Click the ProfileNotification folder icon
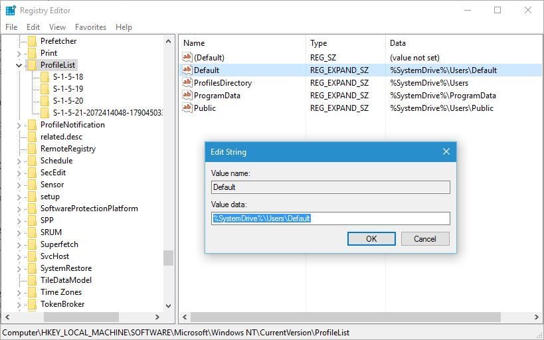This screenshot has height=340, width=544. [32, 125]
